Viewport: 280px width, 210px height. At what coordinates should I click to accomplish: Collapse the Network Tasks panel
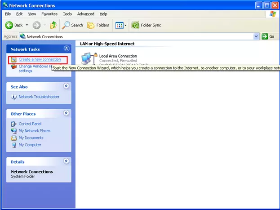[x=67, y=49]
